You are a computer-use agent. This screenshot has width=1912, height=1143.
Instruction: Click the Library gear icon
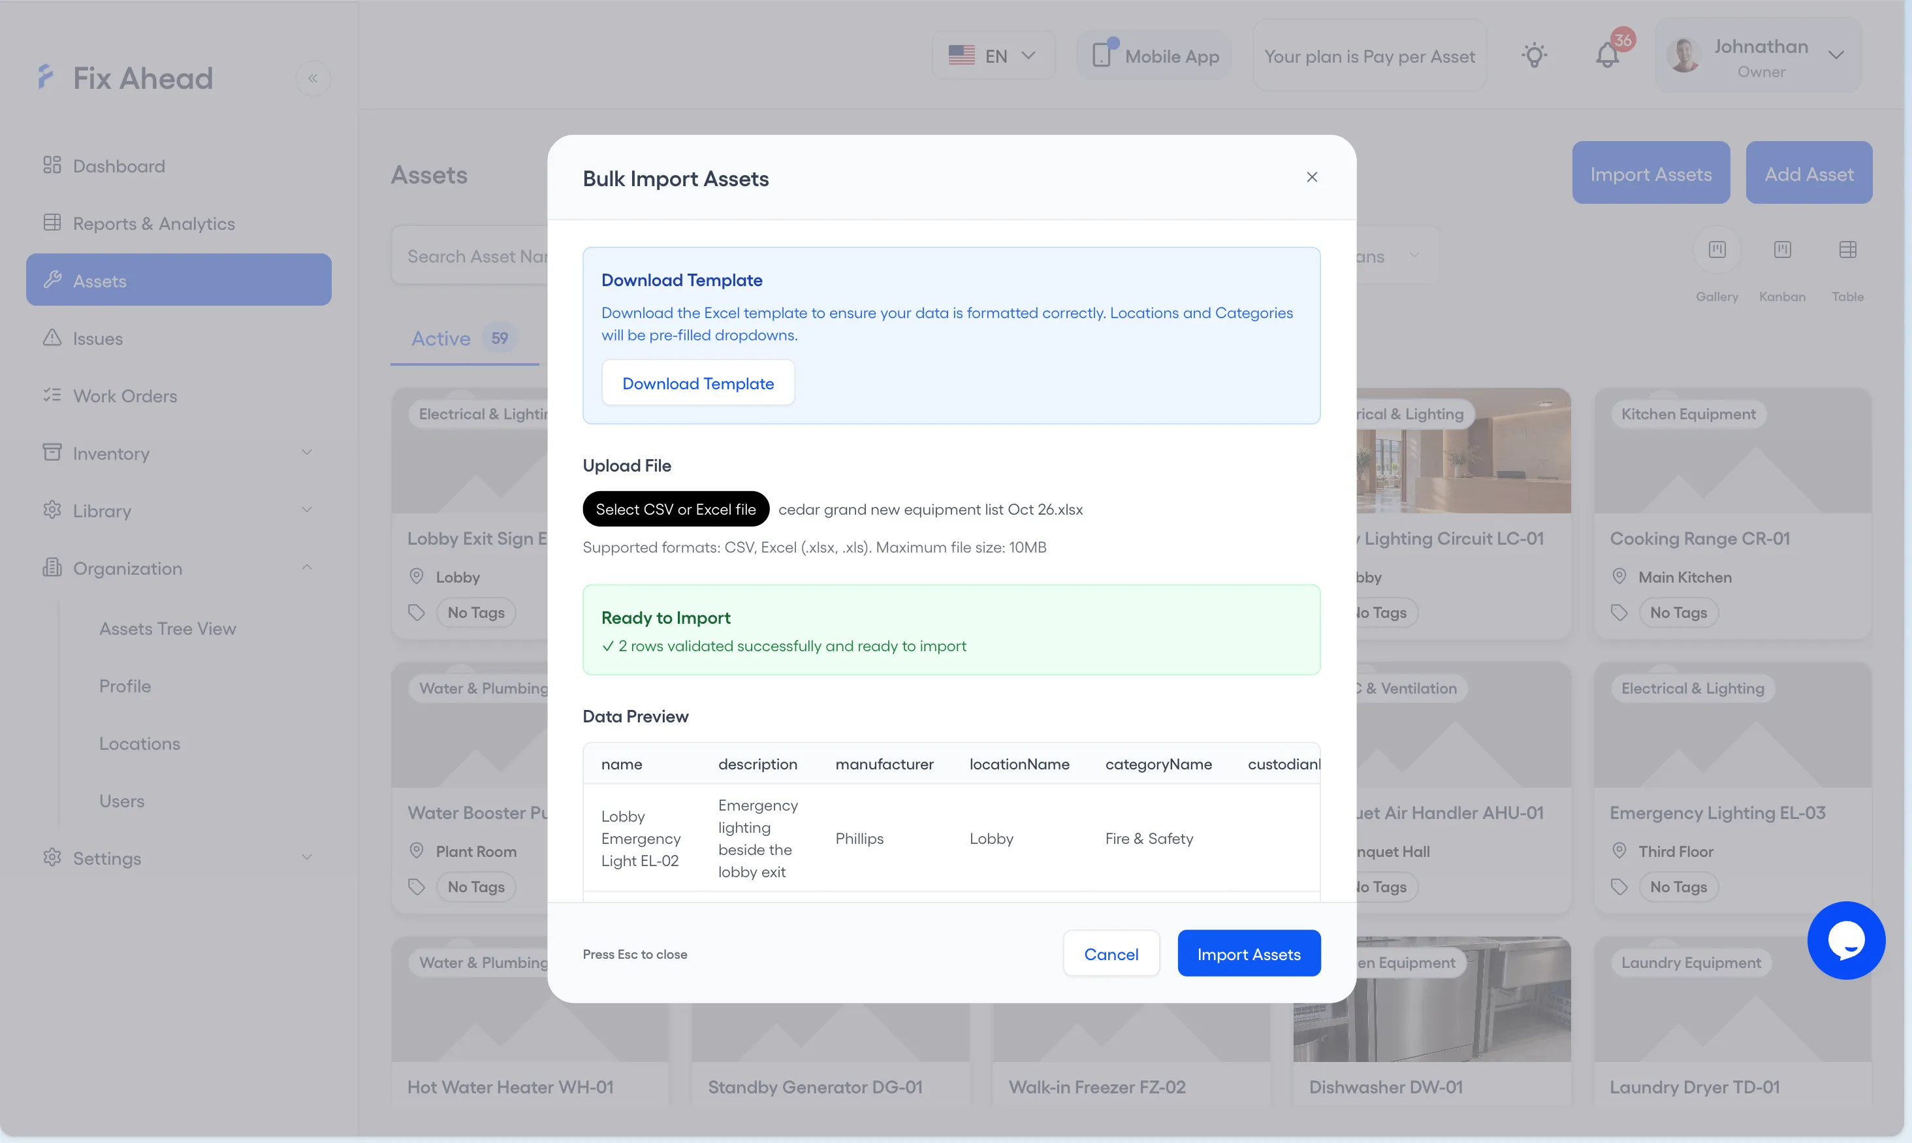pos(52,510)
